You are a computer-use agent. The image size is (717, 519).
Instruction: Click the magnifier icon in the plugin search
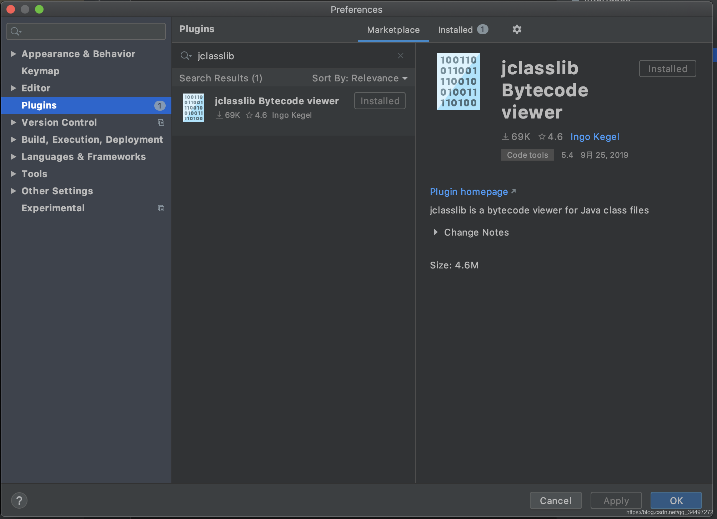pyautogui.click(x=186, y=56)
